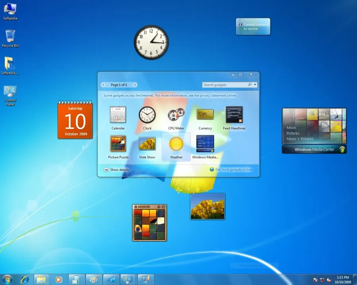Show the Picture Puzzle solved picture hint icon
Image resolution: width=357 pixels, height=285 pixels.
pos(159,207)
